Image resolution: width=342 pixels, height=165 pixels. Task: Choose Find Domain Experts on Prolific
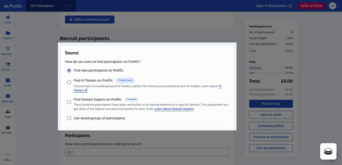click(x=69, y=102)
